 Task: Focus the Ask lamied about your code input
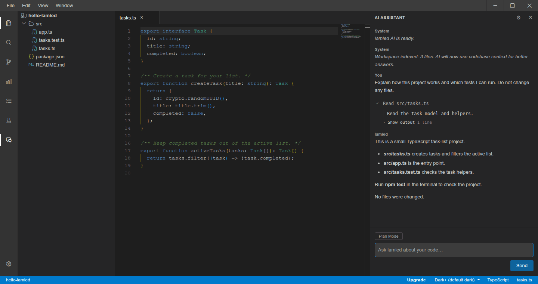click(454, 250)
